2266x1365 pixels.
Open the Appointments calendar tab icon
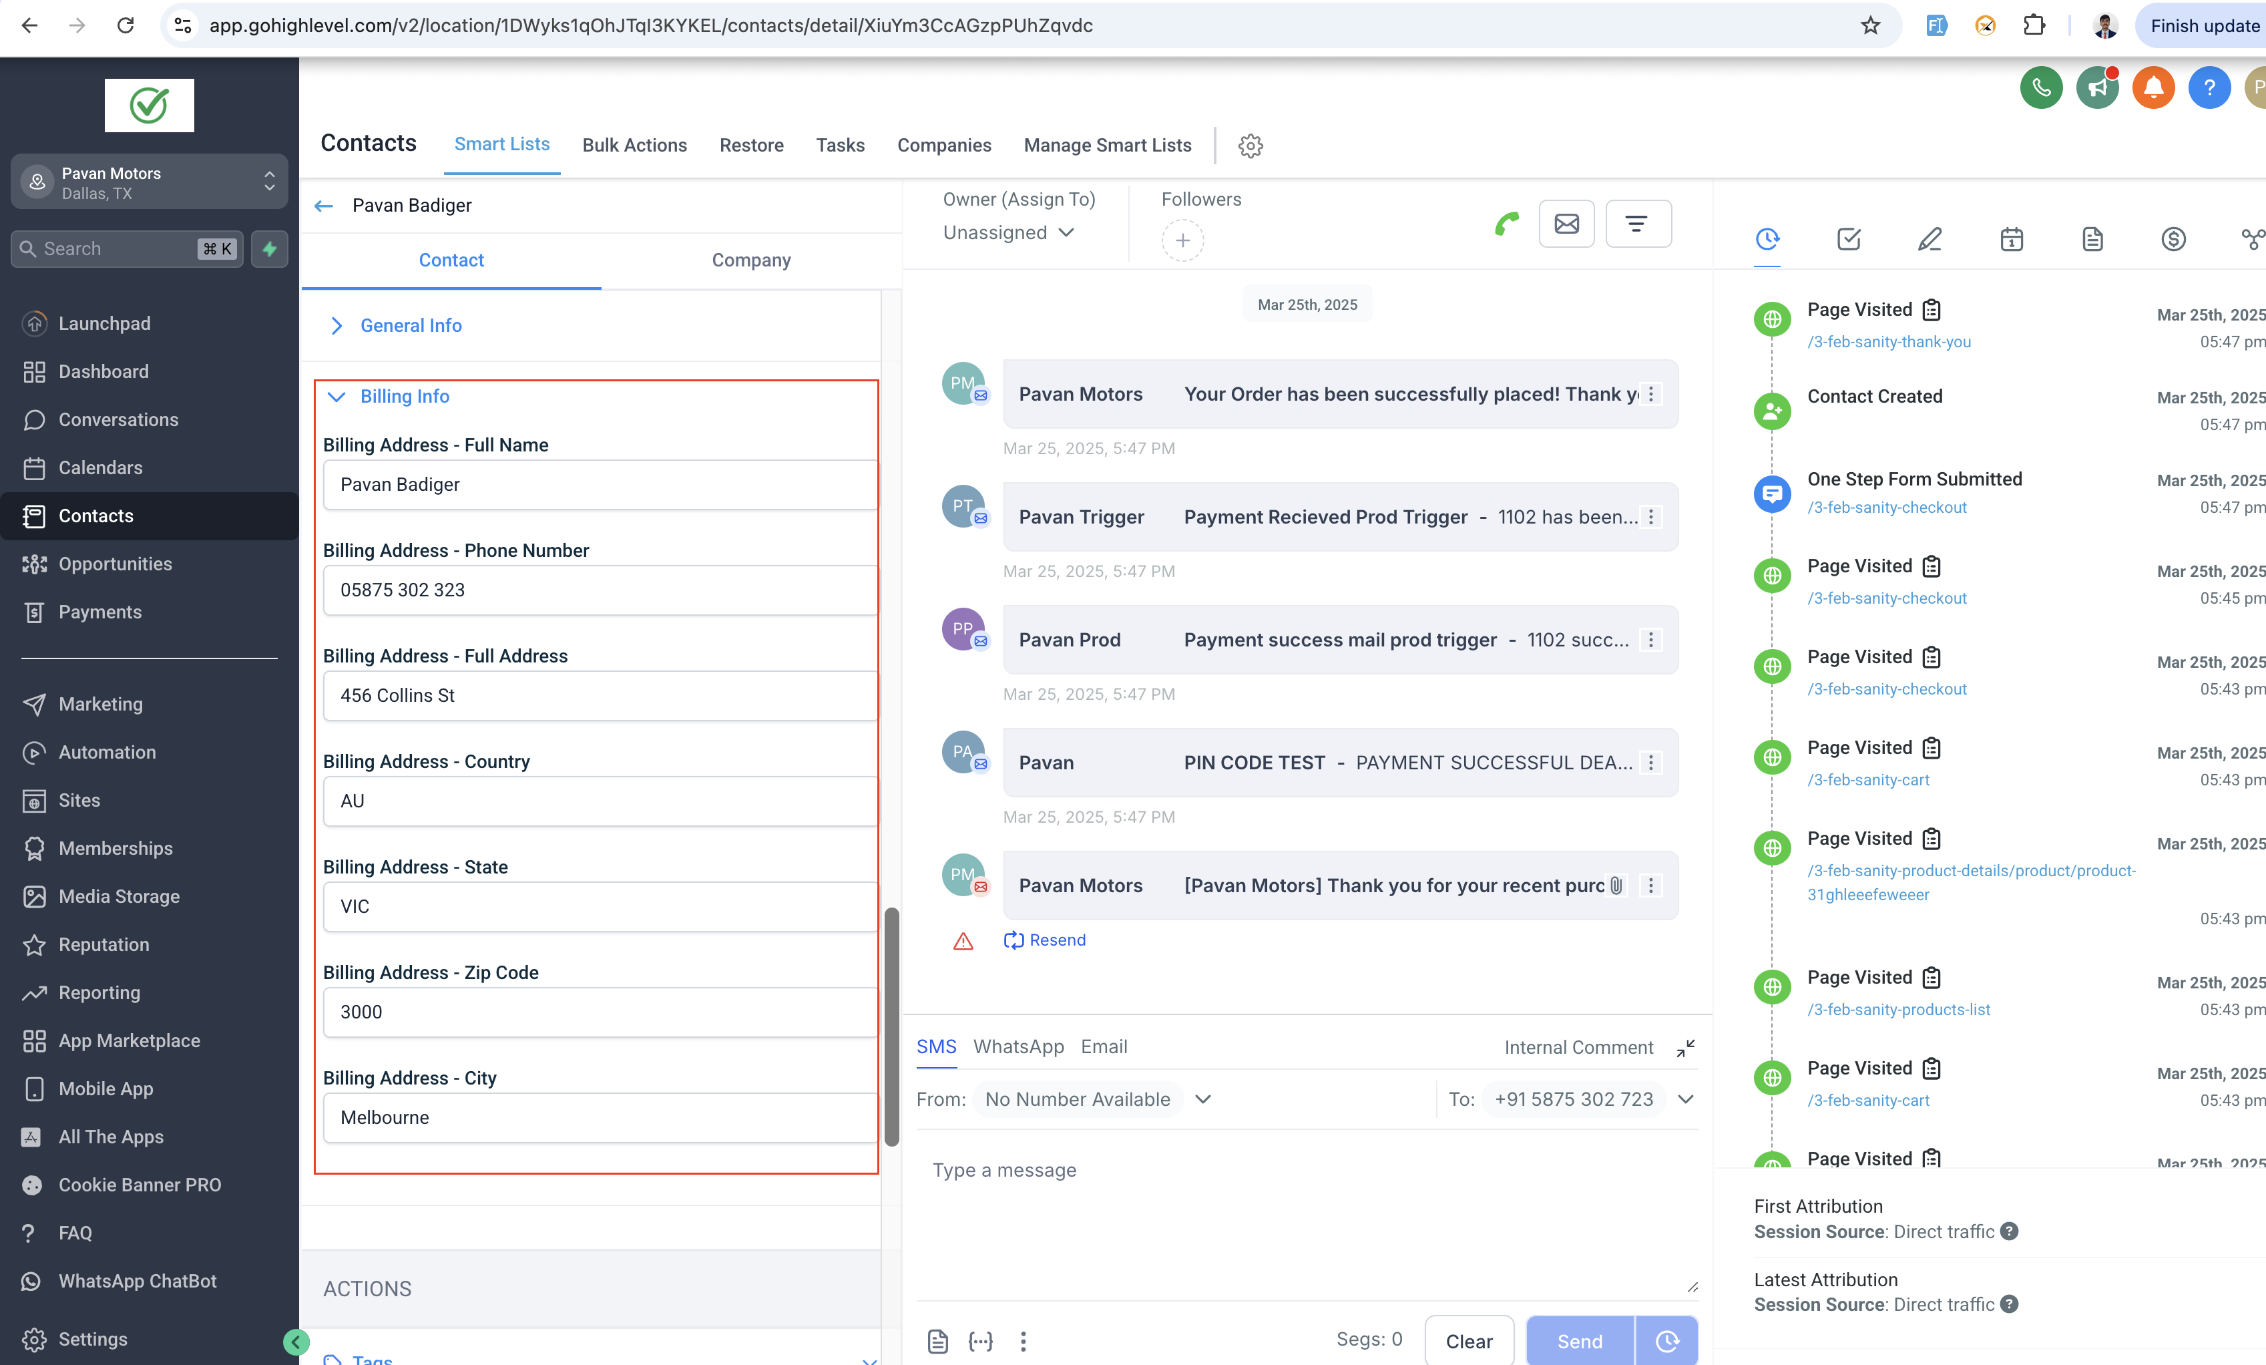tap(2011, 239)
